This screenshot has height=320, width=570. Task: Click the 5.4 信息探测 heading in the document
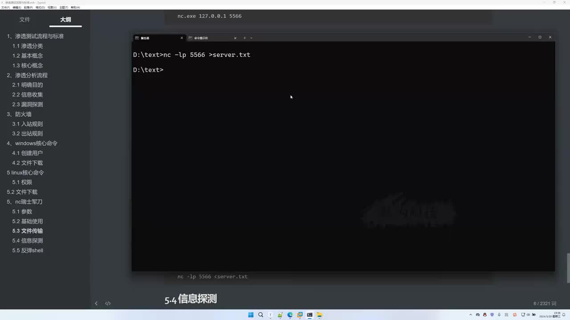191,299
